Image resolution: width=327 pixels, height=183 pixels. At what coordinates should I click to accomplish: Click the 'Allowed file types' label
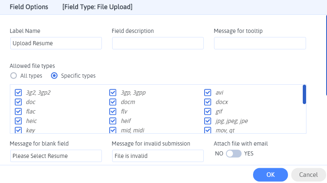click(x=32, y=66)
